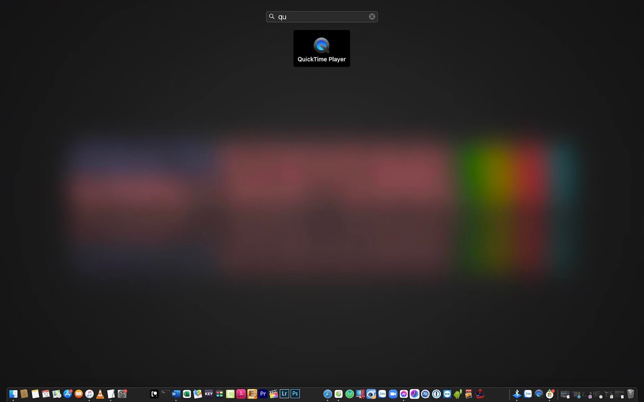Open Final Cut Pro clapperboard icon

274,394
